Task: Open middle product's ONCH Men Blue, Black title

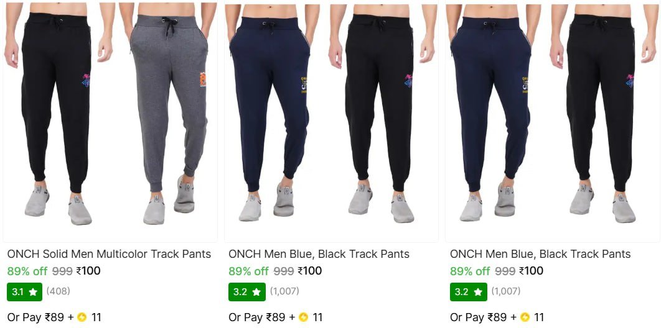Action: tap(319, 254)
